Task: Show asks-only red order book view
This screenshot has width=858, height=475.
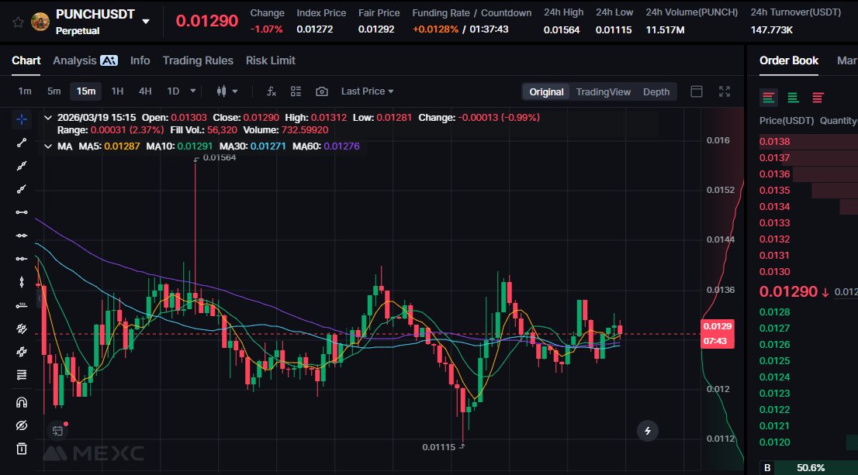Action: tap(818, 98)
